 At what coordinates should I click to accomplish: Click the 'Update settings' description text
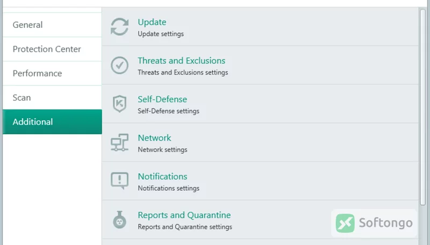click(161, 34)
